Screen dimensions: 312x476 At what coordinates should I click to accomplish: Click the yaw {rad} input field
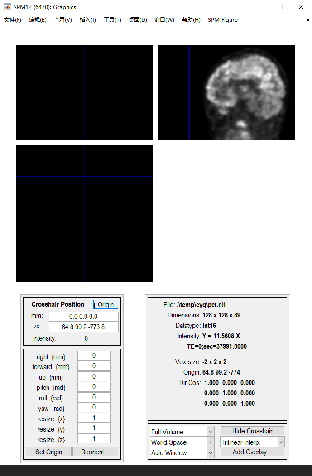point(94,407)
